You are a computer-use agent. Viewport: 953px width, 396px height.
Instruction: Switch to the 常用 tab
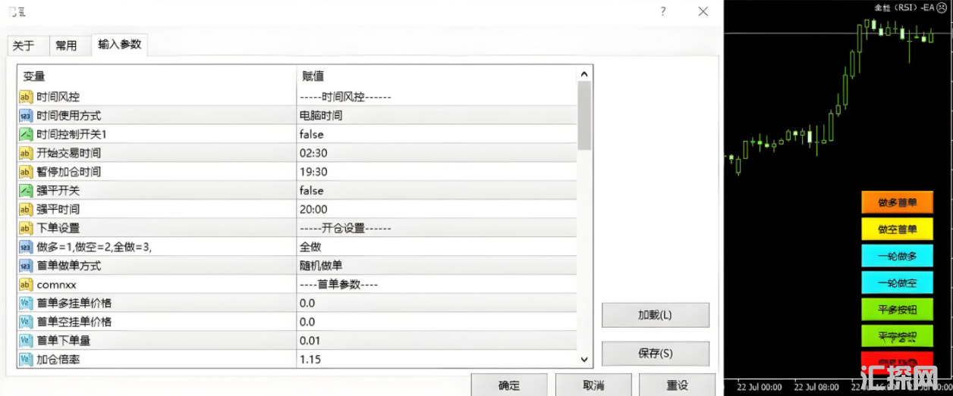pyautogui.click(x=66, y=45)
